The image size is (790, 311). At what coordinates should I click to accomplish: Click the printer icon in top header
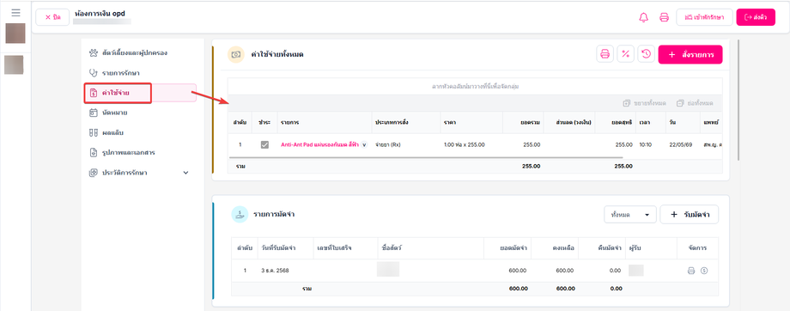(664, 17)
